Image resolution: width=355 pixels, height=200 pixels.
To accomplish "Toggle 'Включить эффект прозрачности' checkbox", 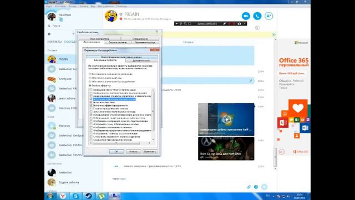I will coord(91,106).
